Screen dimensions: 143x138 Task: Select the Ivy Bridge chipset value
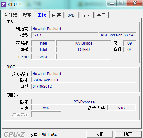pos(84,43)
